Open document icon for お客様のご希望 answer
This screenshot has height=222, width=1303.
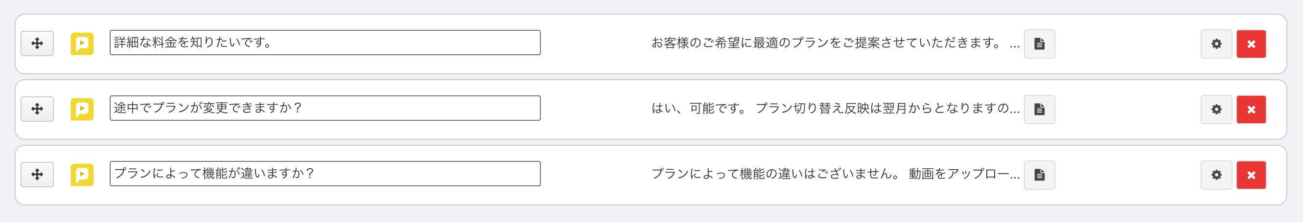point(1039,44)
